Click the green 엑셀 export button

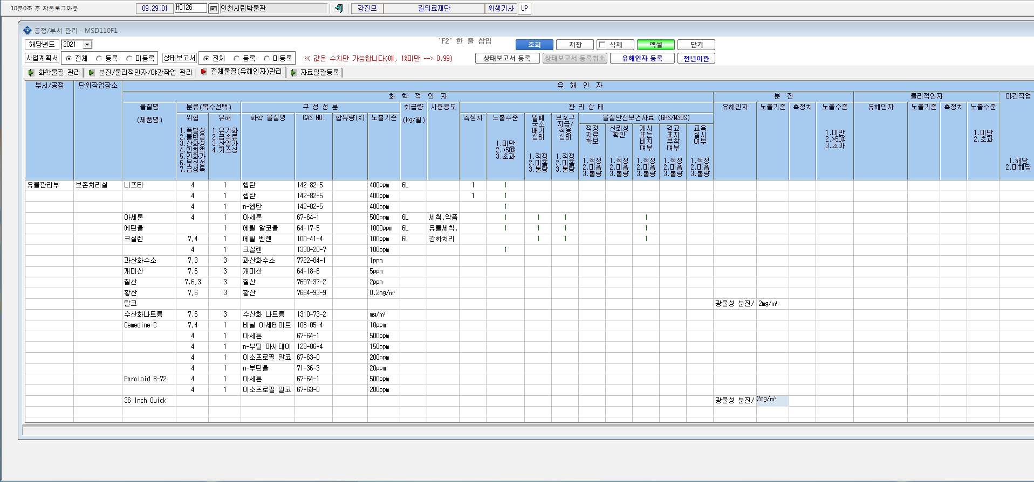point(656,45)
